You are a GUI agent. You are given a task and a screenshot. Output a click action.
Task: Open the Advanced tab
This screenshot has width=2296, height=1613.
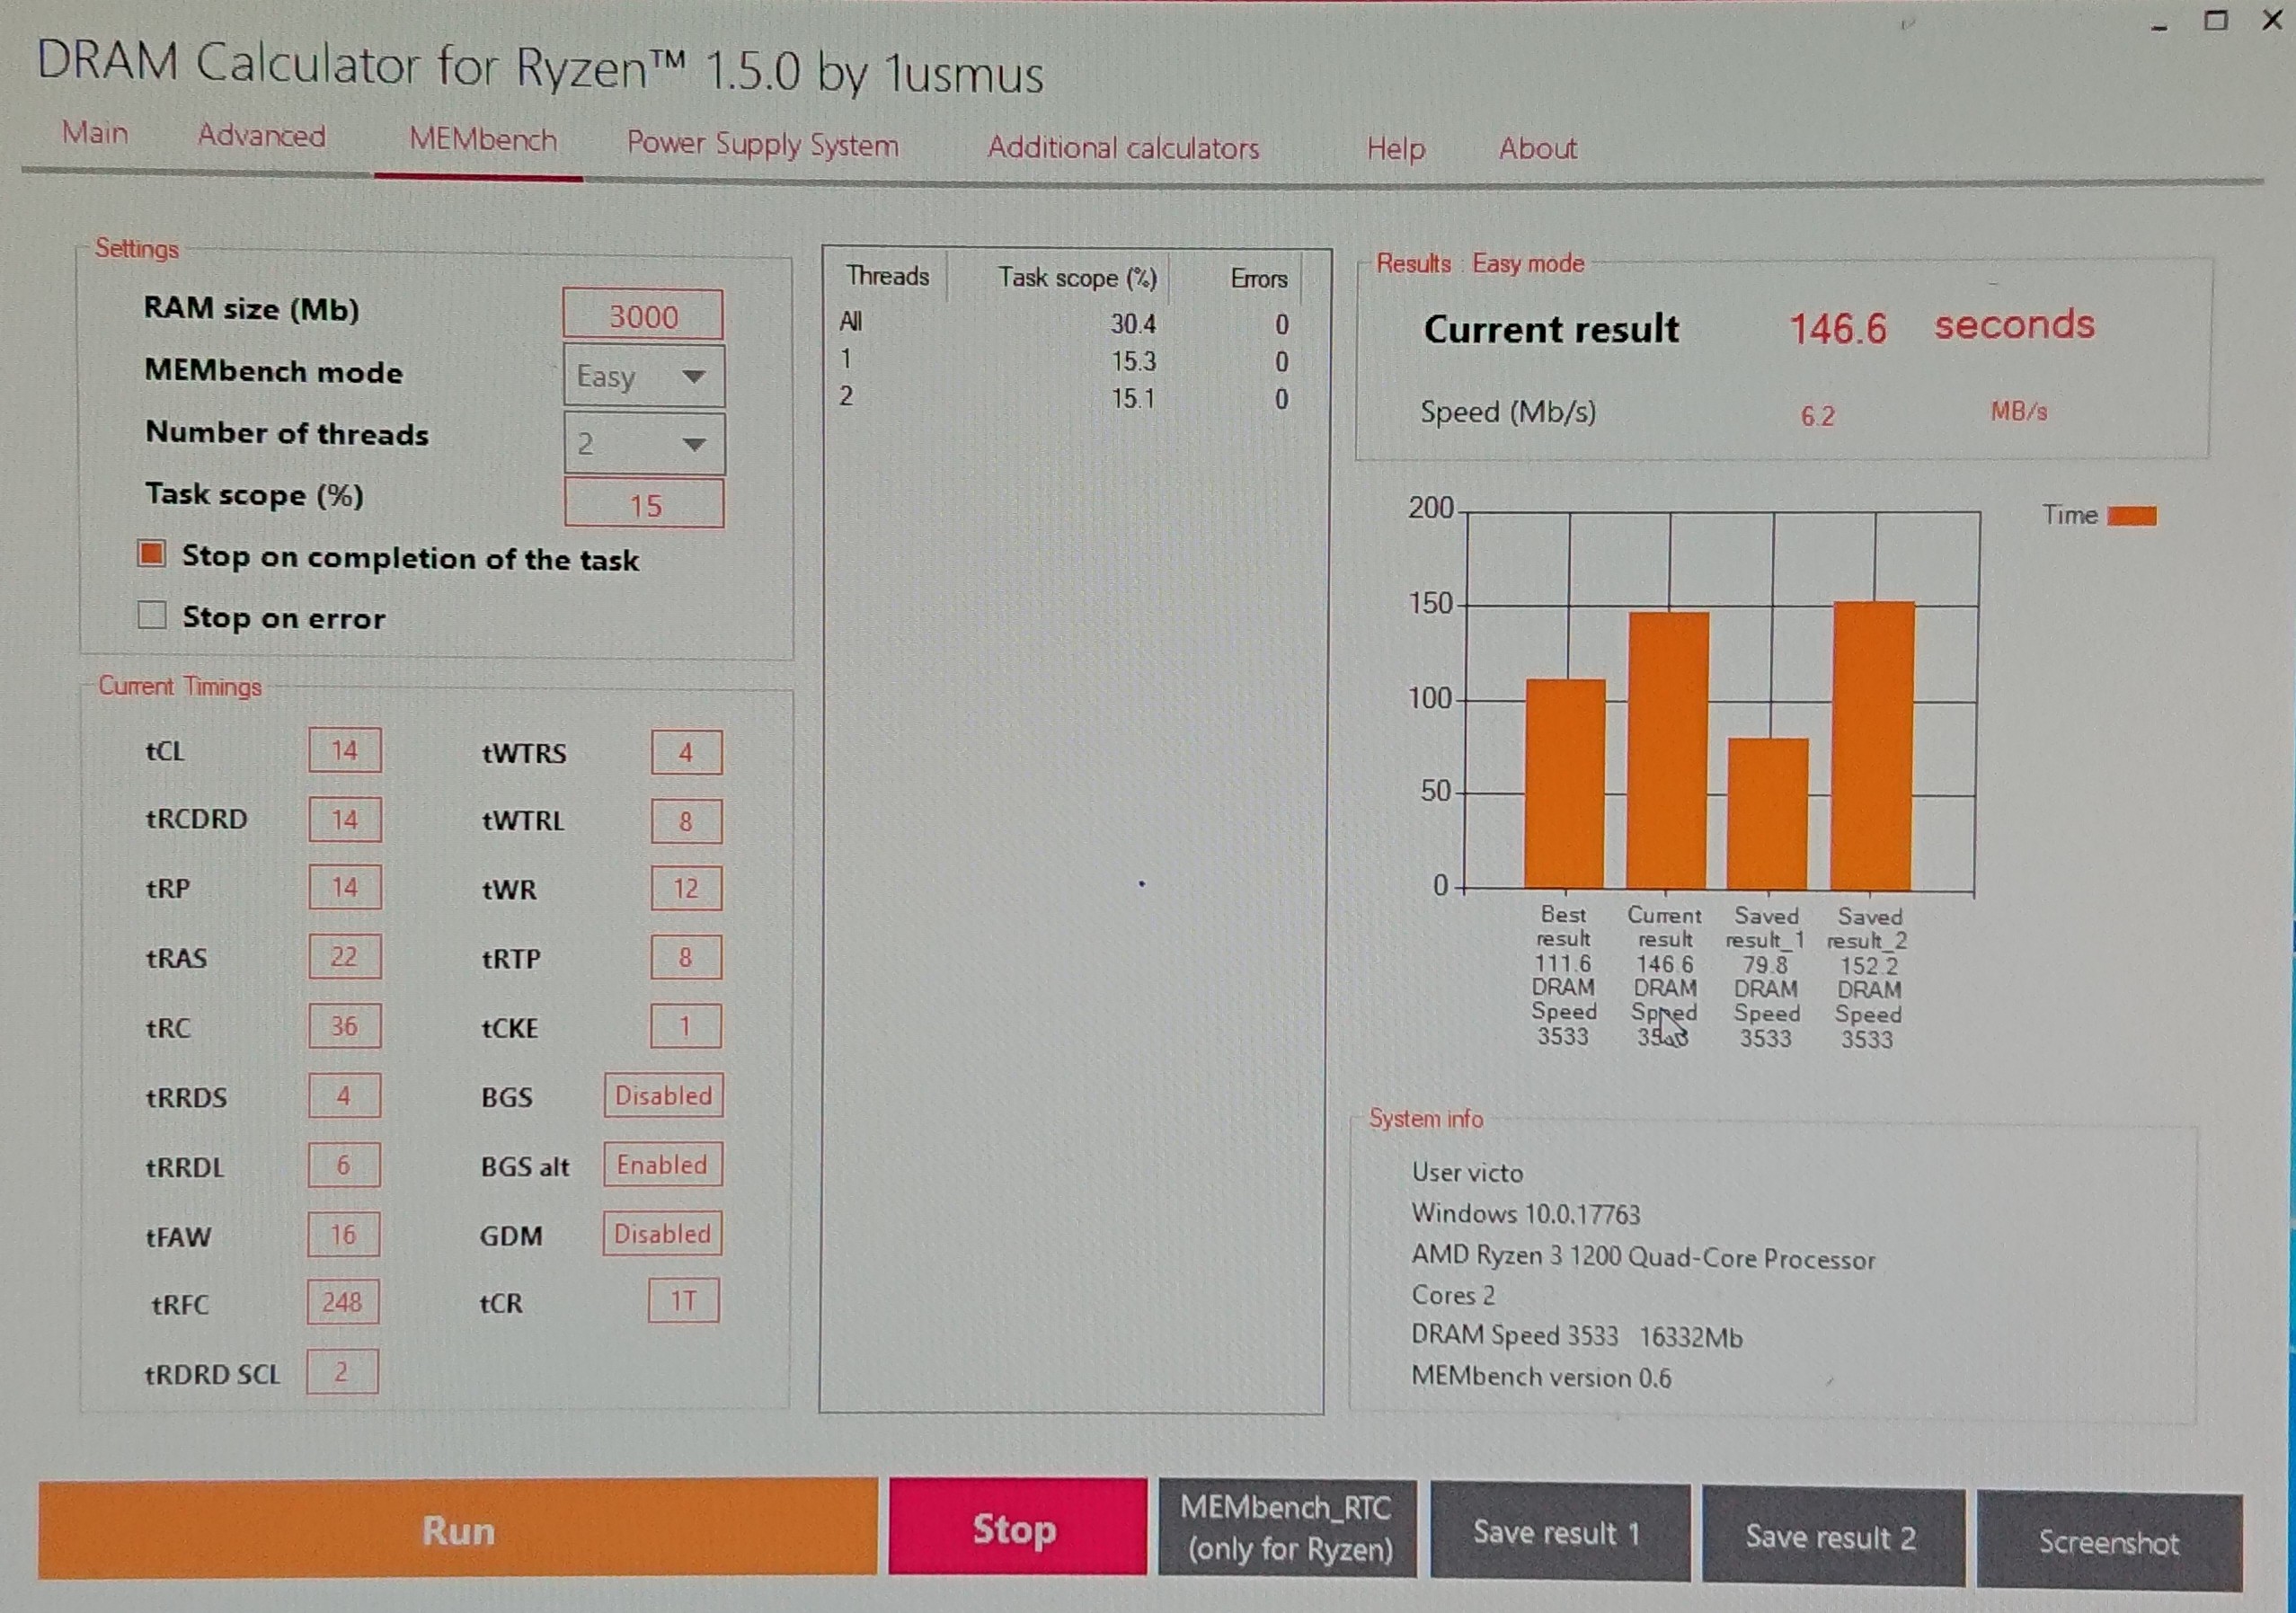[x=262, y=136]
